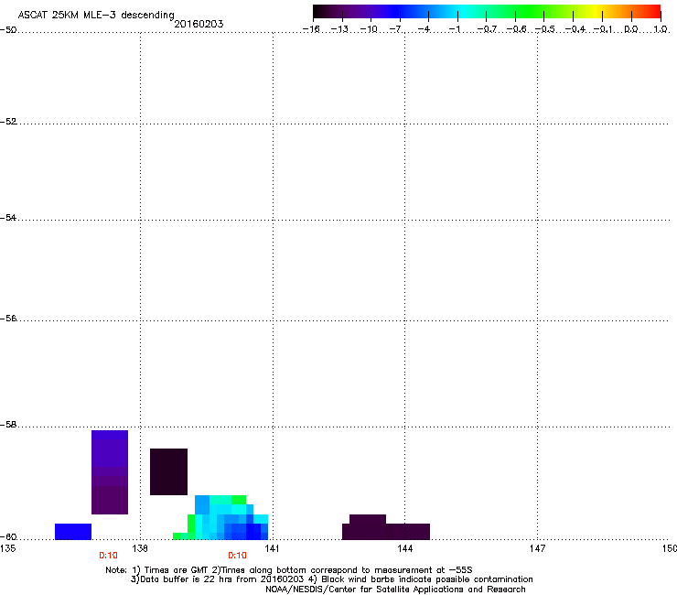Click the black end of the color bar

tap(319, 11)
